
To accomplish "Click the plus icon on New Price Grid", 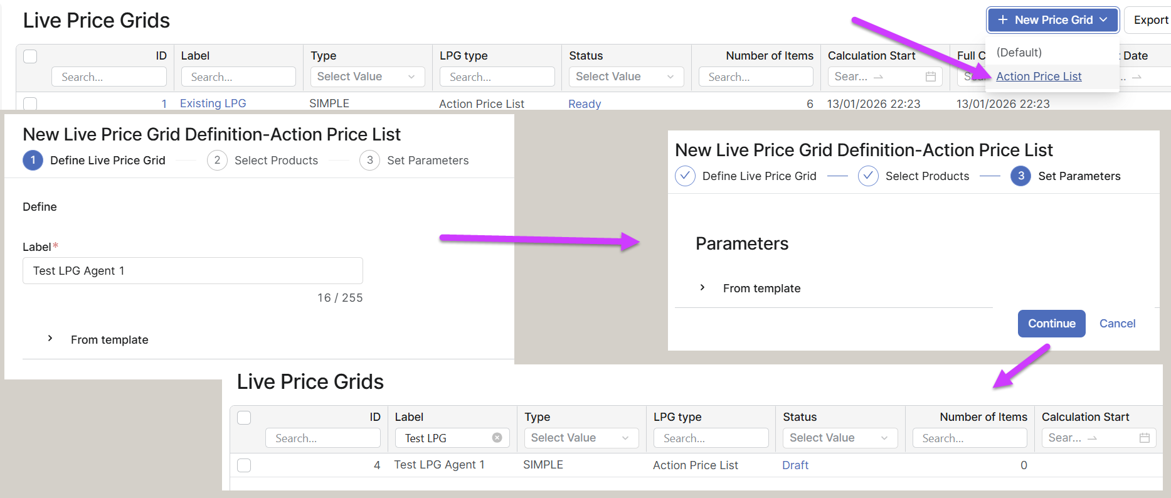I will click(x=1003, y=20).
